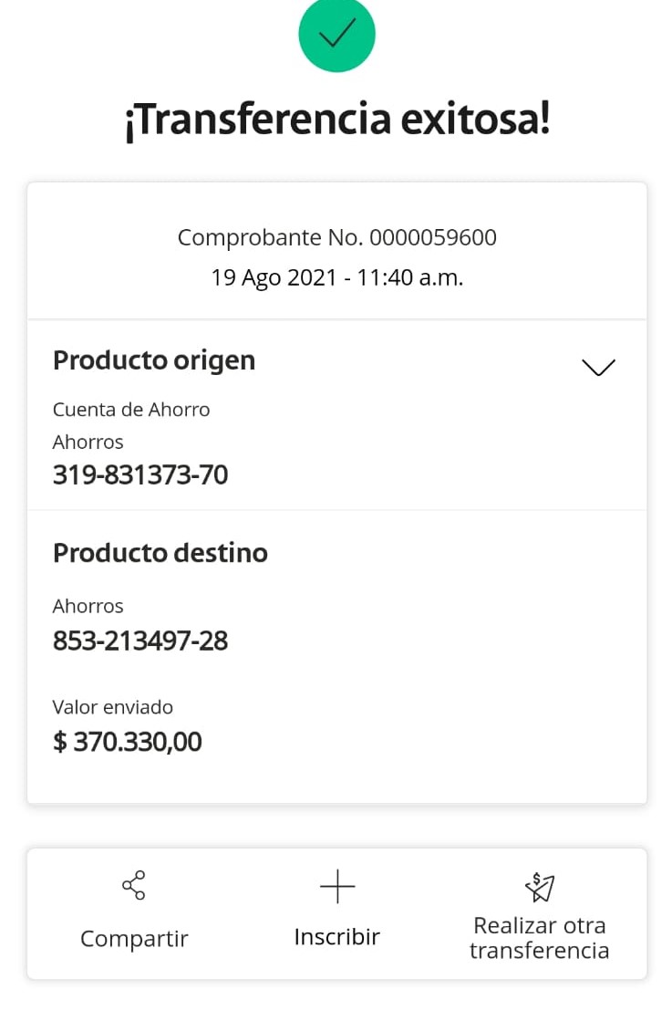This screenshot has width=672, height=1021.
Task: Select origin account number 319-831373-70
Action: click(x=140, y=475)
